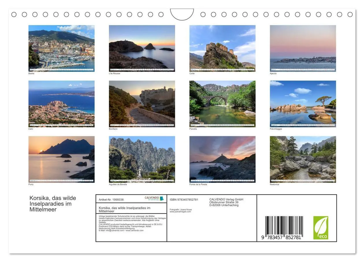Viewport: 364px width, 262px height.
Task: Click the 'Ajaccio' caption
Action: 273,74
